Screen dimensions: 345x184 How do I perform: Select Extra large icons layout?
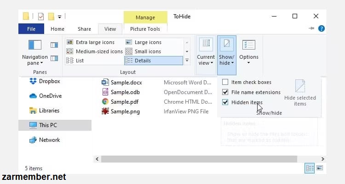(91, 42)
